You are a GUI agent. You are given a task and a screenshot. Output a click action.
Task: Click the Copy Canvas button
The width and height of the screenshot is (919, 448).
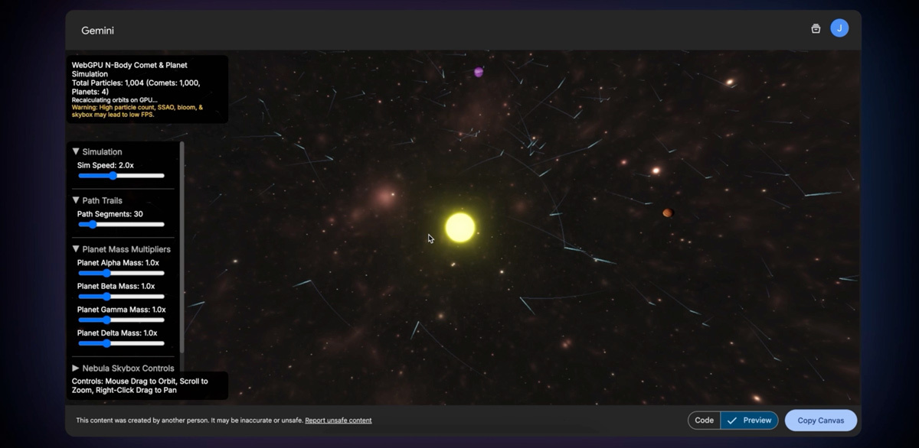(820, 420)
